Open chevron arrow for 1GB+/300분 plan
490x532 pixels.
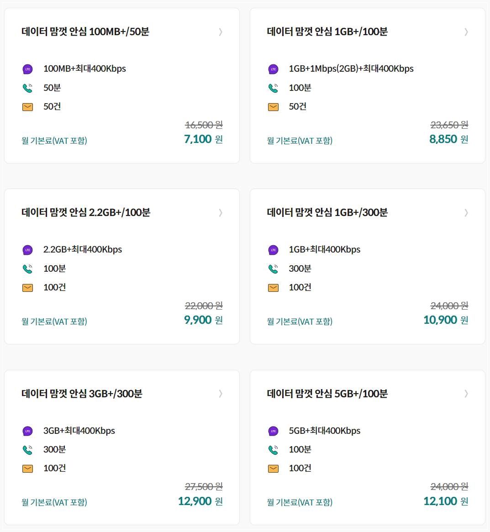[466, 213]
